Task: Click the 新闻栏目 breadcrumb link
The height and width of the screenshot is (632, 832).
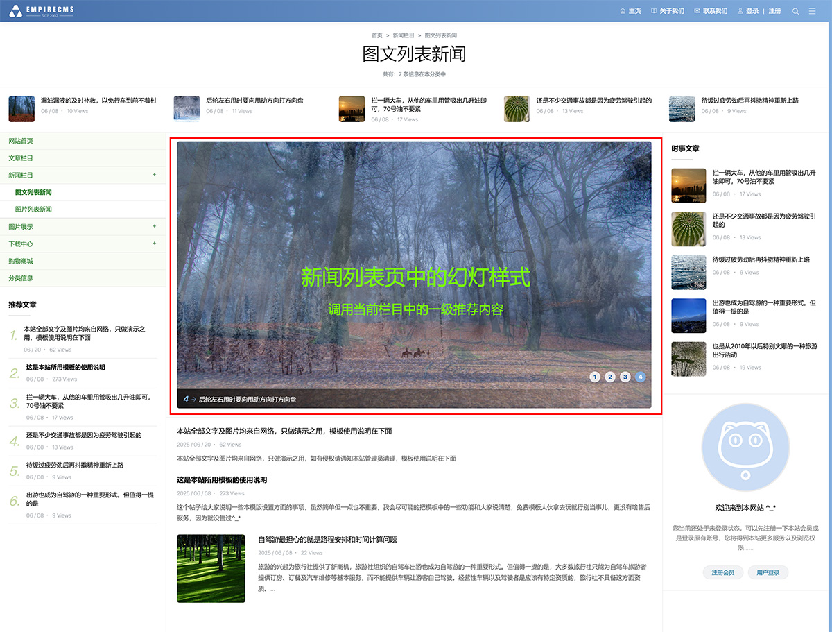Action: pos(404,35)
